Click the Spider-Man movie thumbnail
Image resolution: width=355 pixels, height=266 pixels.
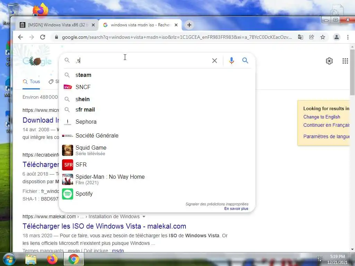click(x=68, y=179)
